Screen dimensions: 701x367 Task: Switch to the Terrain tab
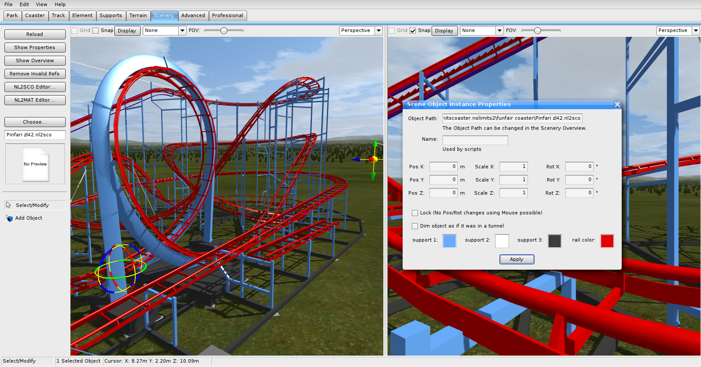click(x=138, y=16)
